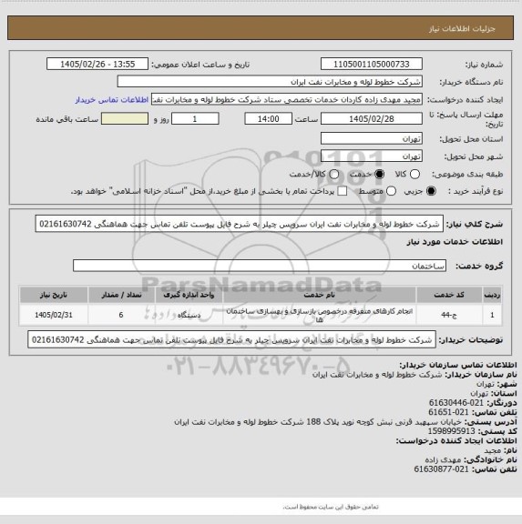This screenshot has height=524, width=522.
Task: Click the اطلاعات ایجاد کننده درخواست heading
Action: 456,441
